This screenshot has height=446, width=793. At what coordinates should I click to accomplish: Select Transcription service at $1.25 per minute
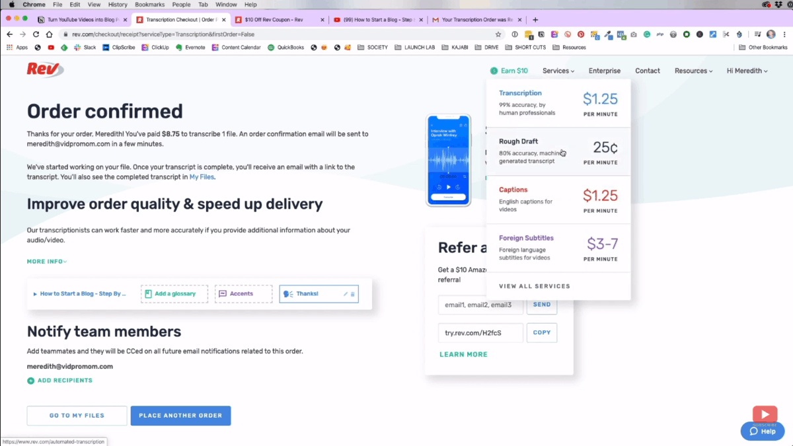tap(558, 104)
